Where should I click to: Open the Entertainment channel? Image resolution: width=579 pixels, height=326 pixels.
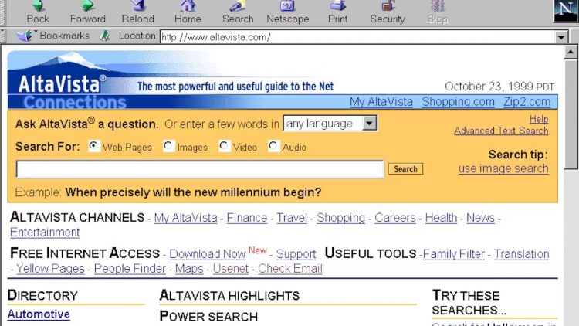coord(45,232)
